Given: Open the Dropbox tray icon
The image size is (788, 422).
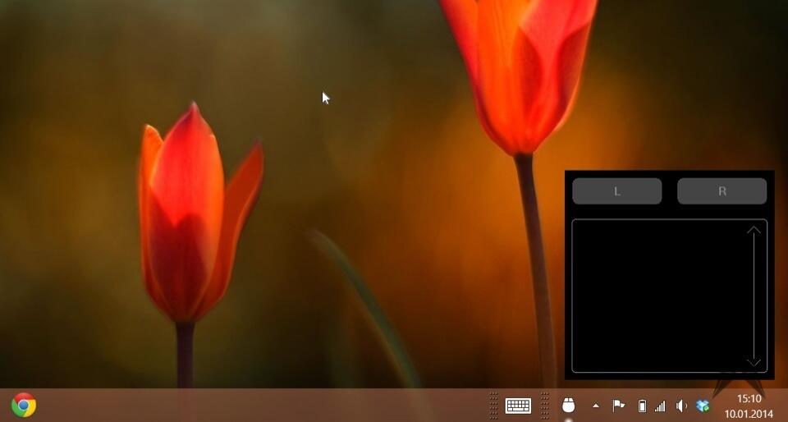Looking at the screenshot, I should click(x=703, y=406).
